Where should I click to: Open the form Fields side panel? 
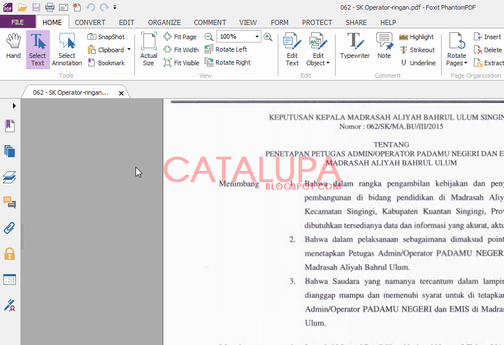tap(10, 280)
